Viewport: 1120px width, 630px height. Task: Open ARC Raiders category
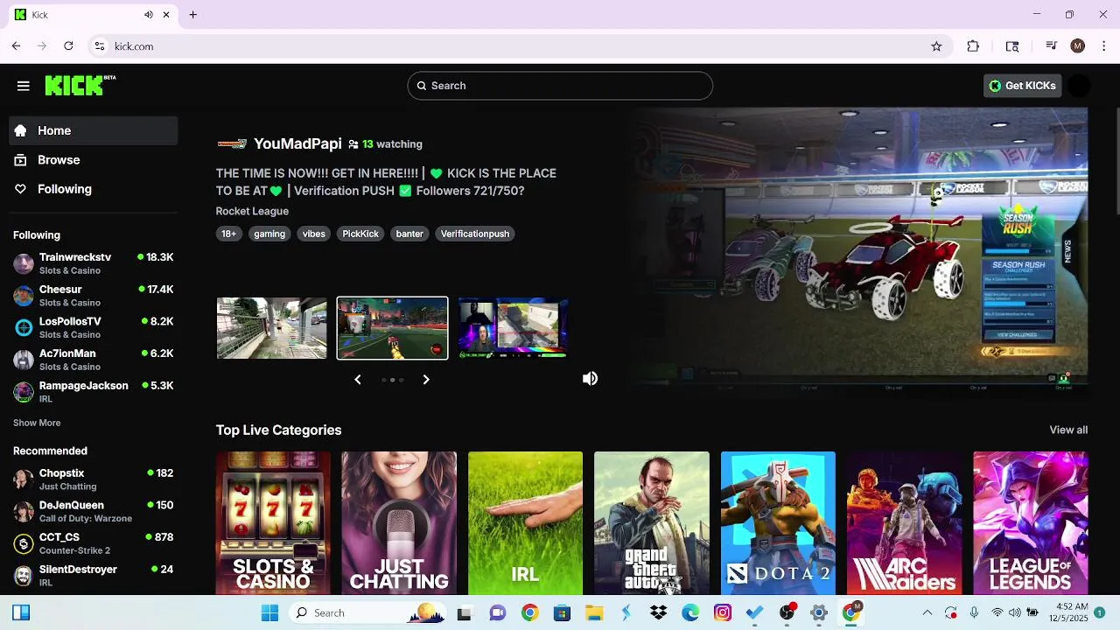point(904,523)
